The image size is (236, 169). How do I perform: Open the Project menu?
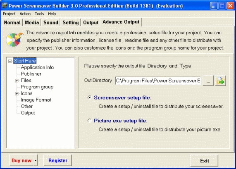point(9,14)
